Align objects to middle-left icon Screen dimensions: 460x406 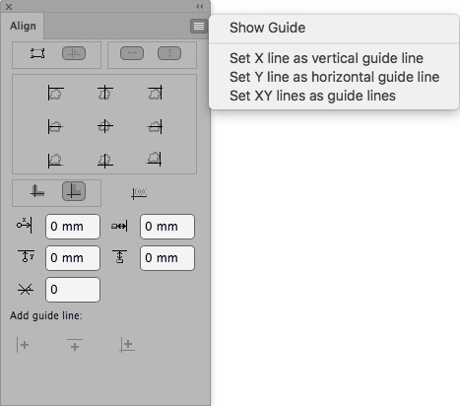point(55,126)
